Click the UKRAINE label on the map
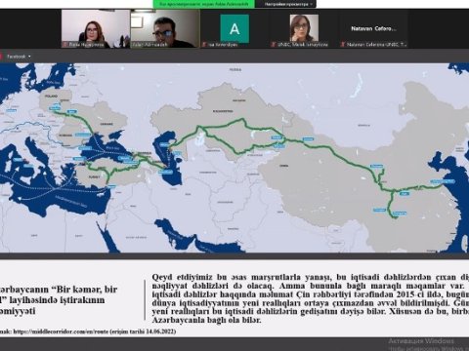Screen dimensions: 469x351 pos(107,124)
